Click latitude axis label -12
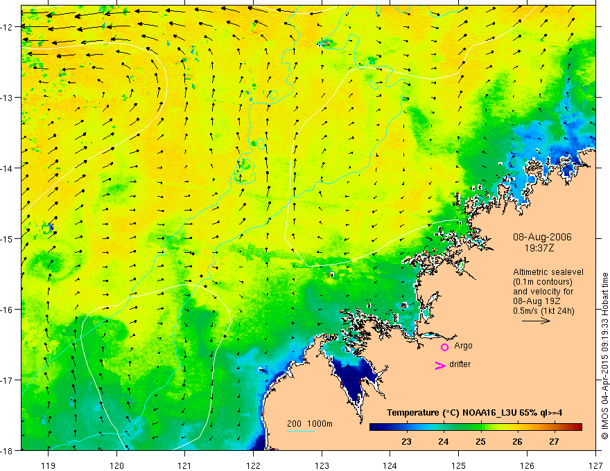This screenshot has width=610, height=471. [7, 27]
